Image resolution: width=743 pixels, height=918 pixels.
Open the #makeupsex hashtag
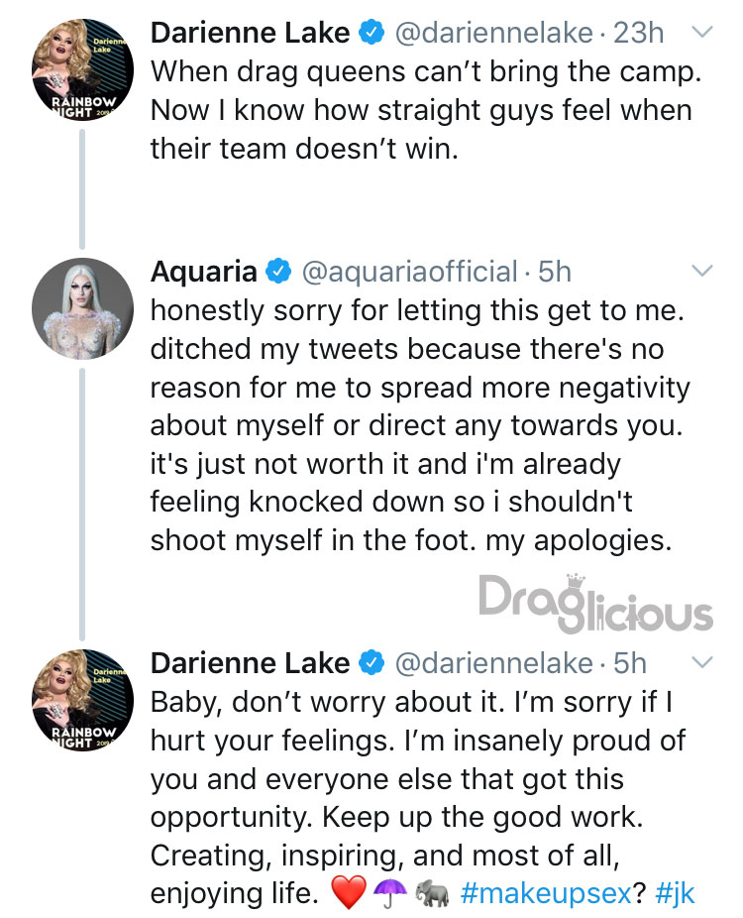[x=546, y=893]
